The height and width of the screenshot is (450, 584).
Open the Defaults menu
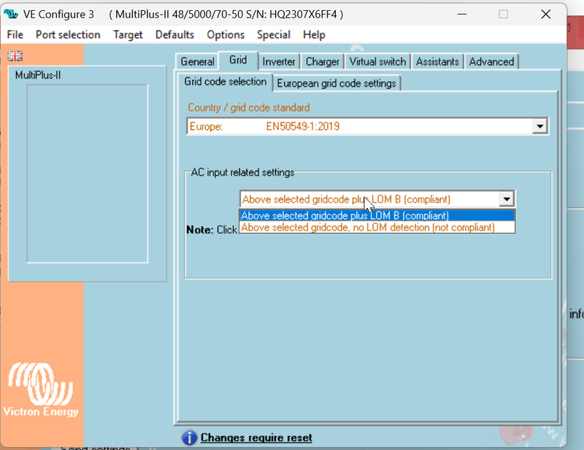pos(174,34)
